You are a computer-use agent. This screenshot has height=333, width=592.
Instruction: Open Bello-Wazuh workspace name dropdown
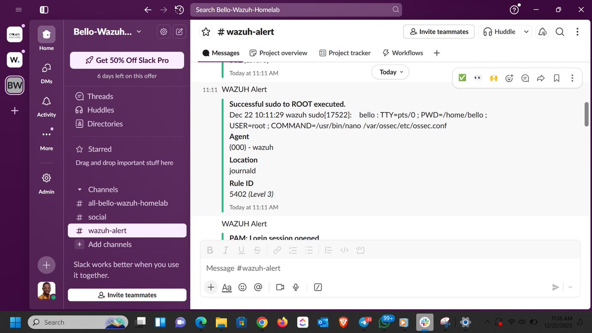[x=107, y=32]
